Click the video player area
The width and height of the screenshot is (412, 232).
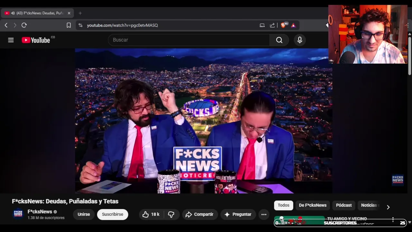coord(203,121)
